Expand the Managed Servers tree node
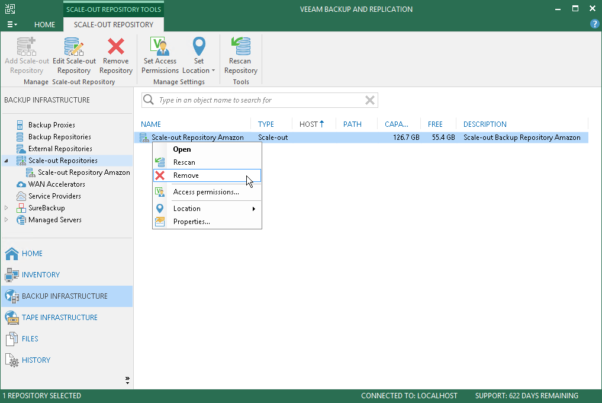The image size is (602, 403). point(6,220)
